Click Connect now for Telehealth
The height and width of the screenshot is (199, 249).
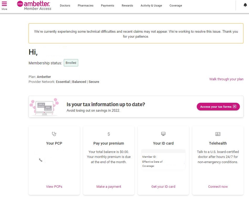pos(218,187)
